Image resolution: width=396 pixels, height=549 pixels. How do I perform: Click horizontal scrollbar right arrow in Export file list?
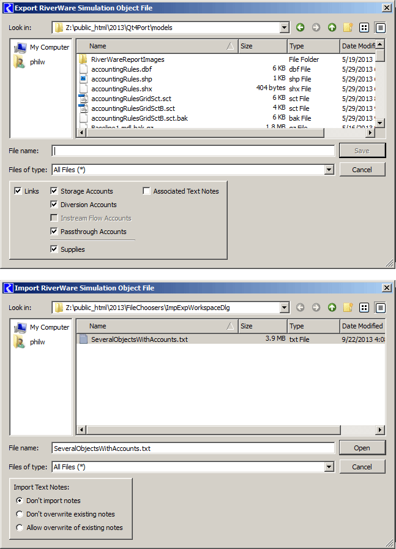point(370,132)
